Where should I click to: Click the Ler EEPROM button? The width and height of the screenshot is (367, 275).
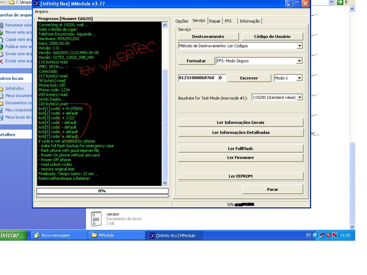tap(240, 176)
